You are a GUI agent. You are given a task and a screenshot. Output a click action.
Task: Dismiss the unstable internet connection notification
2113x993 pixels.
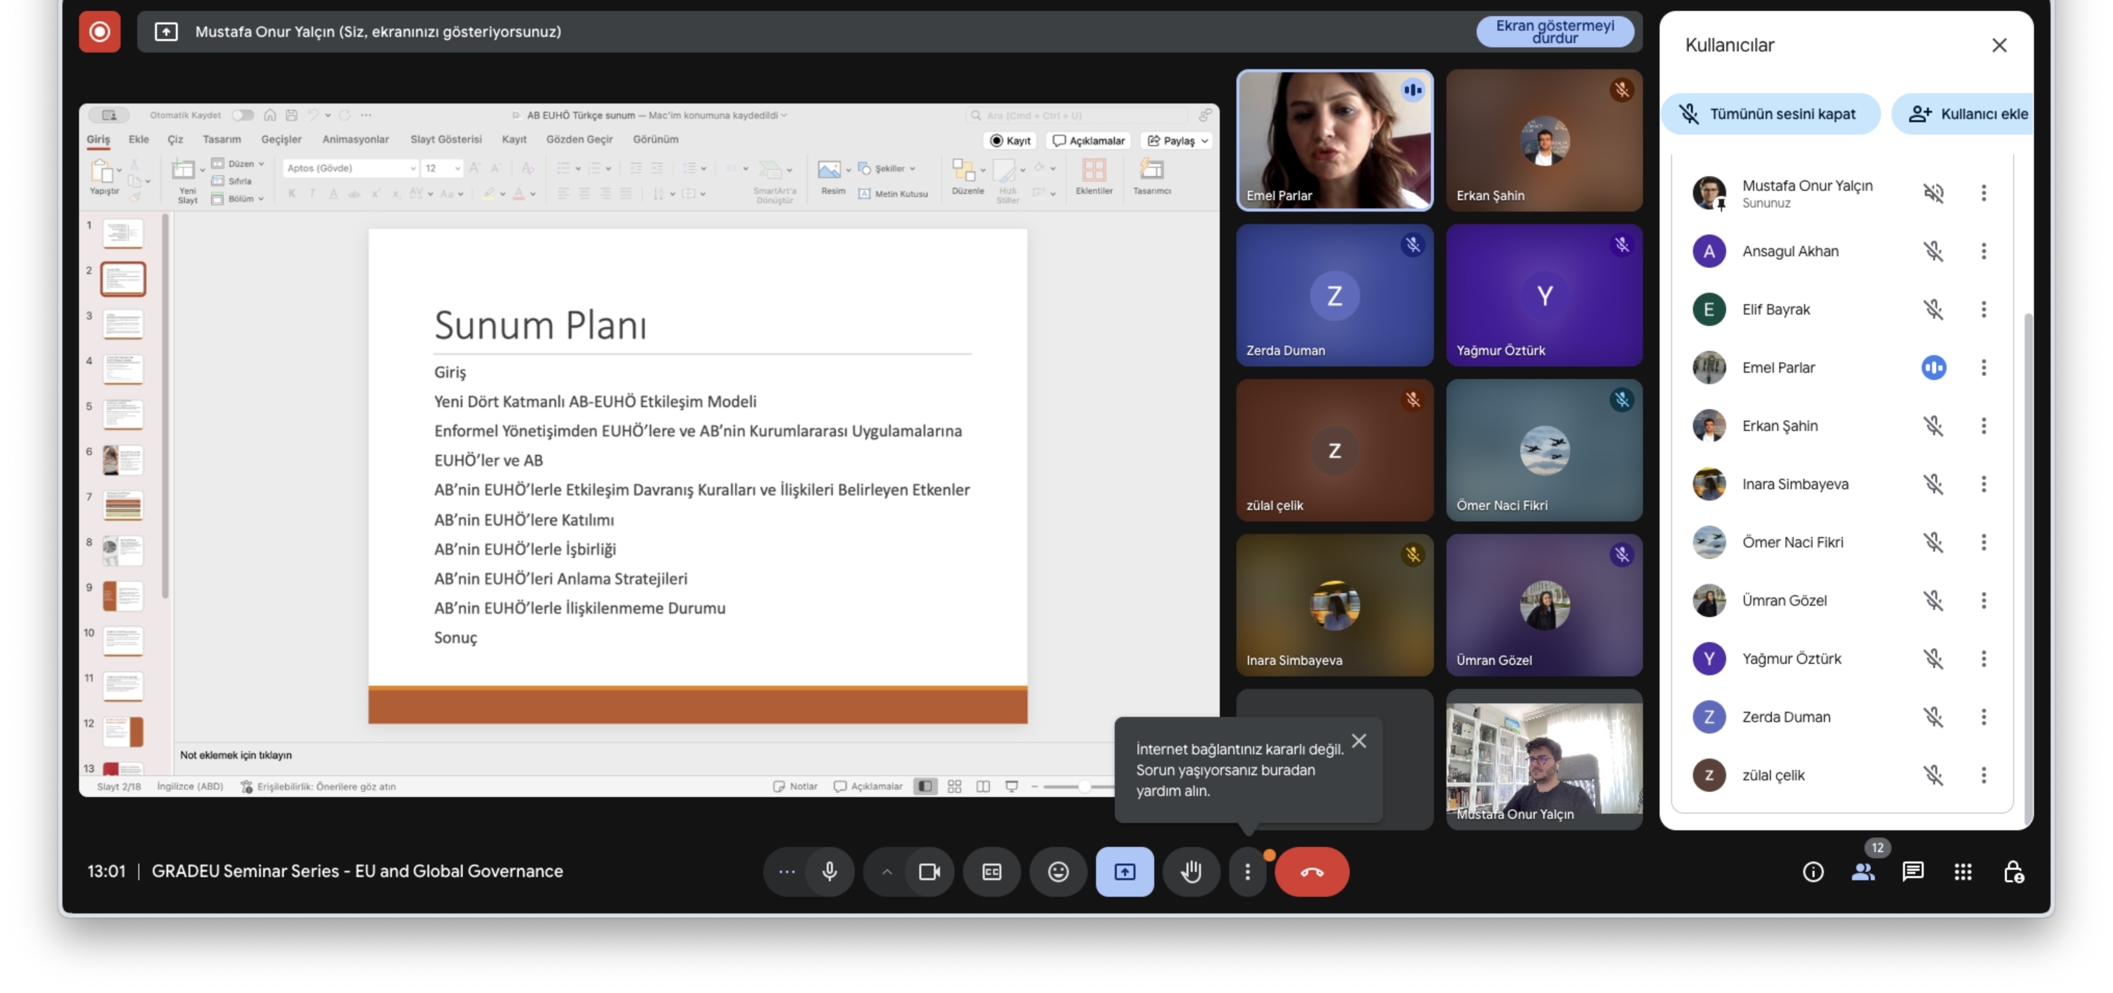[1359, 740]
